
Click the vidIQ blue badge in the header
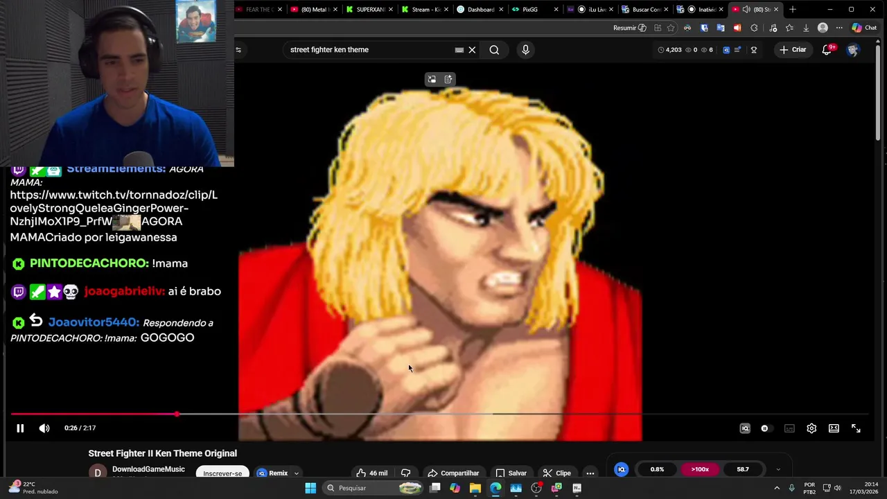[x=726, y=50]
